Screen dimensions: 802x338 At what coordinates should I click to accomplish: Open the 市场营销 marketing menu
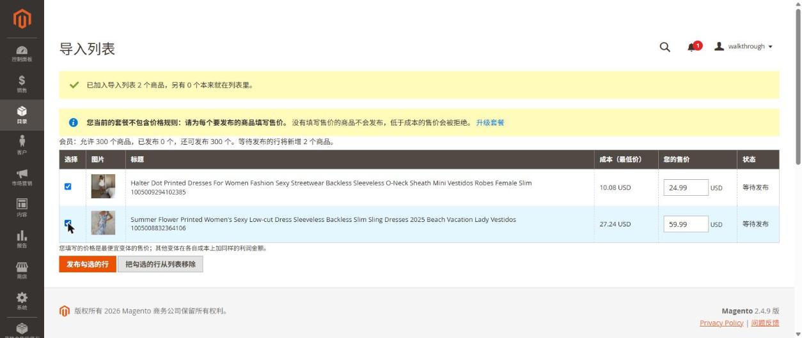(x=22, y=177)
